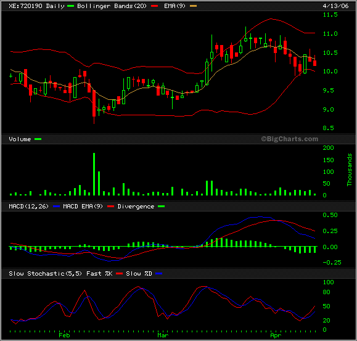Click the tallest volume spike bar
The height and width of the screenshot is (341, 357).
click(94, 174)
